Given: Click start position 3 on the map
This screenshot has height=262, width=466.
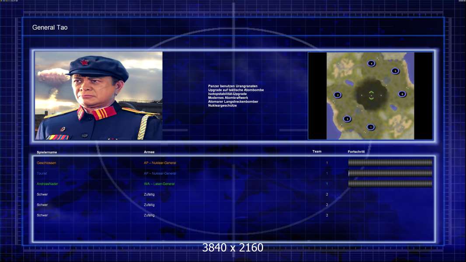Looking at the screenshot, I should [347, 119].
